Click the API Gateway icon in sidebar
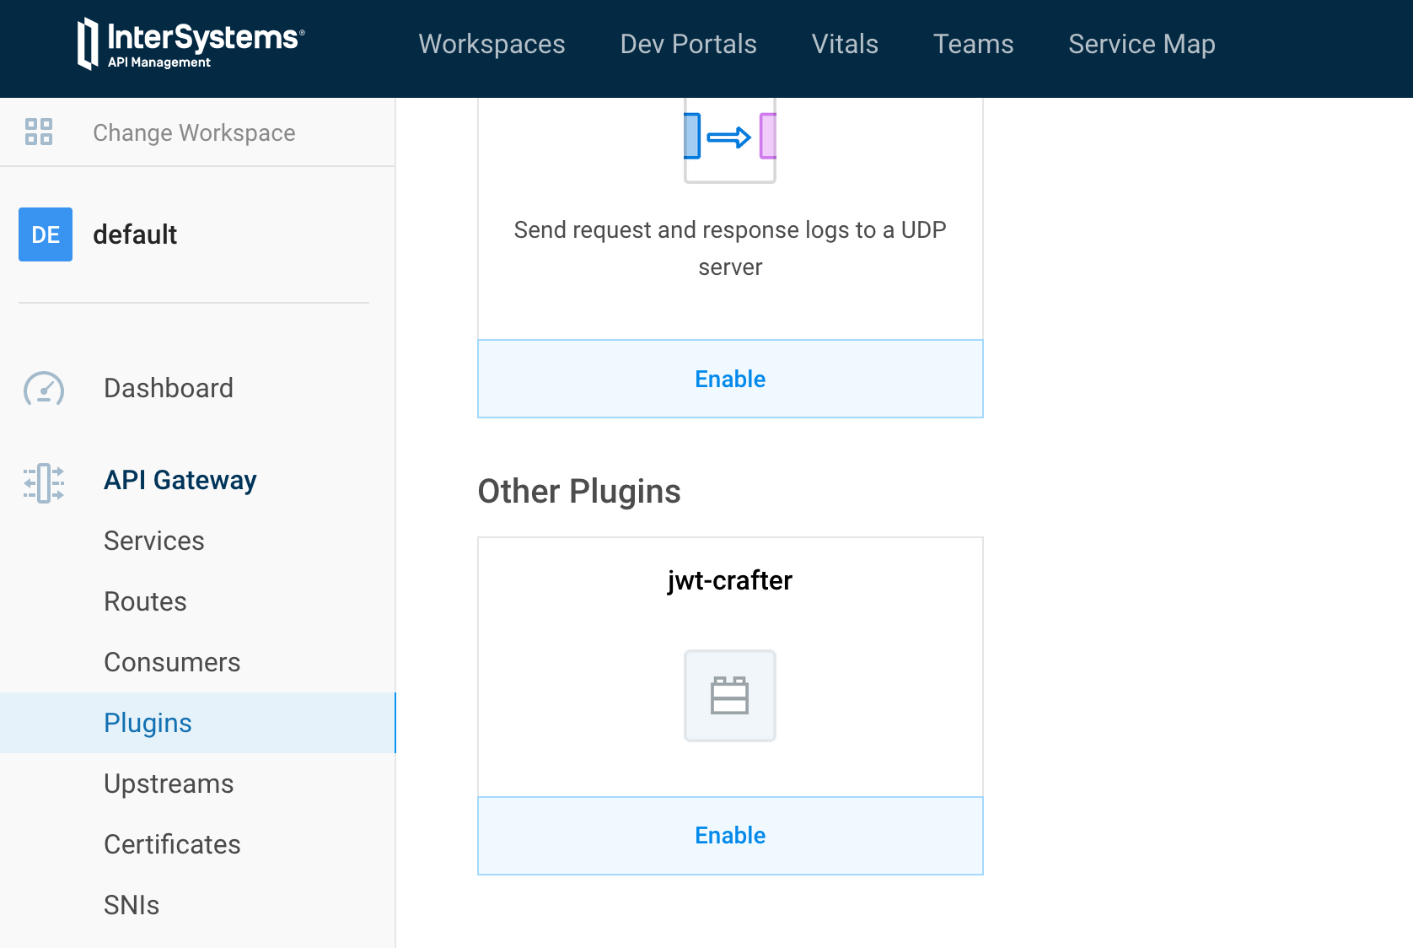Viewport: 1413px width, 948px height. 44,483
